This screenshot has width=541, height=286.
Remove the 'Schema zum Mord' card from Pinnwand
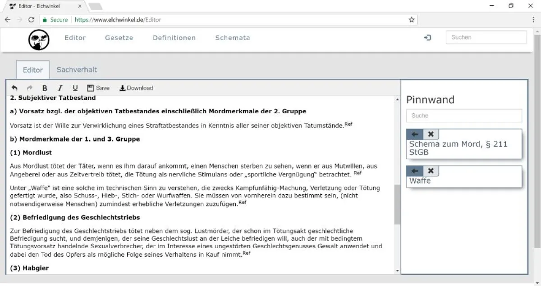[x=431, y=134]
